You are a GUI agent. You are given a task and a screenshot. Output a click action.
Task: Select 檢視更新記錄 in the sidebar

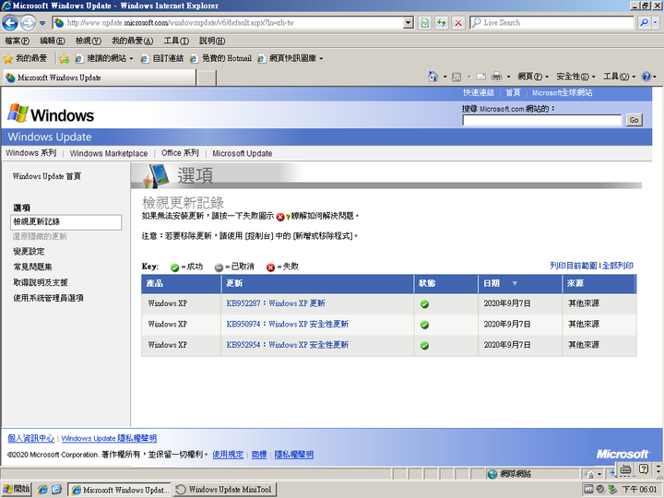(x=66, y=222)
